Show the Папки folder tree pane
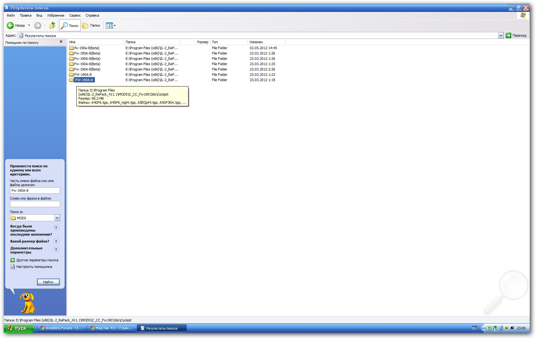The image size is (536, 339). point(91,25)
